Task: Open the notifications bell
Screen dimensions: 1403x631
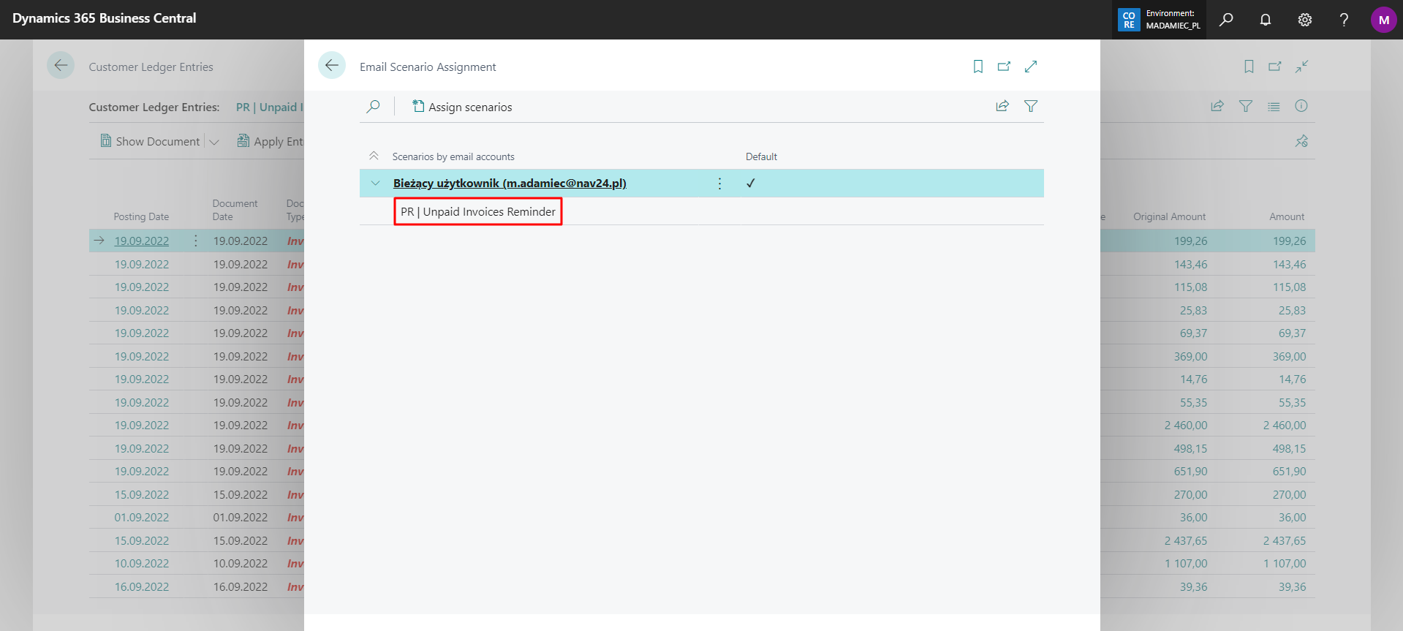Action: (1266, 20)
